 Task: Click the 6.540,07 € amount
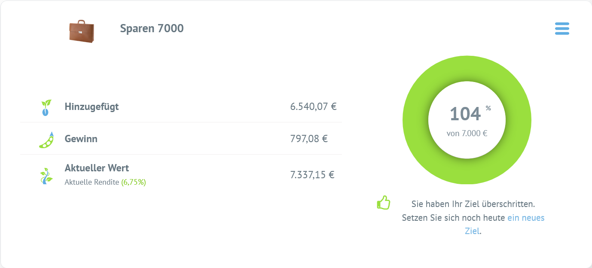313,107
